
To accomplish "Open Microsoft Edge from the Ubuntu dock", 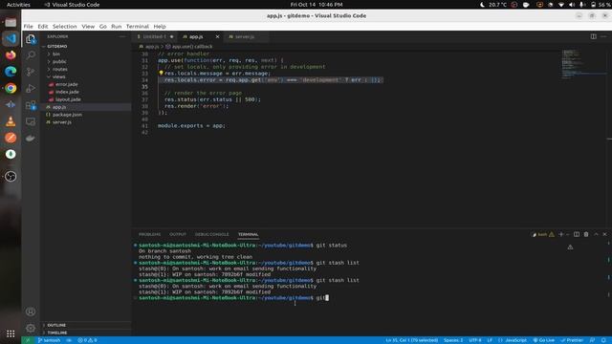I will [11, 72].
